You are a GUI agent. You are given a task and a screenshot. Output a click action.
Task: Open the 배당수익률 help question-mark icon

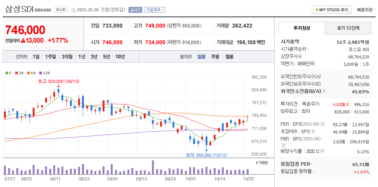pyautogui.click(x=322, y=151)
